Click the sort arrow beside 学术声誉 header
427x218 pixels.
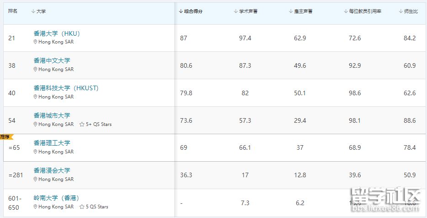point(236,11)
